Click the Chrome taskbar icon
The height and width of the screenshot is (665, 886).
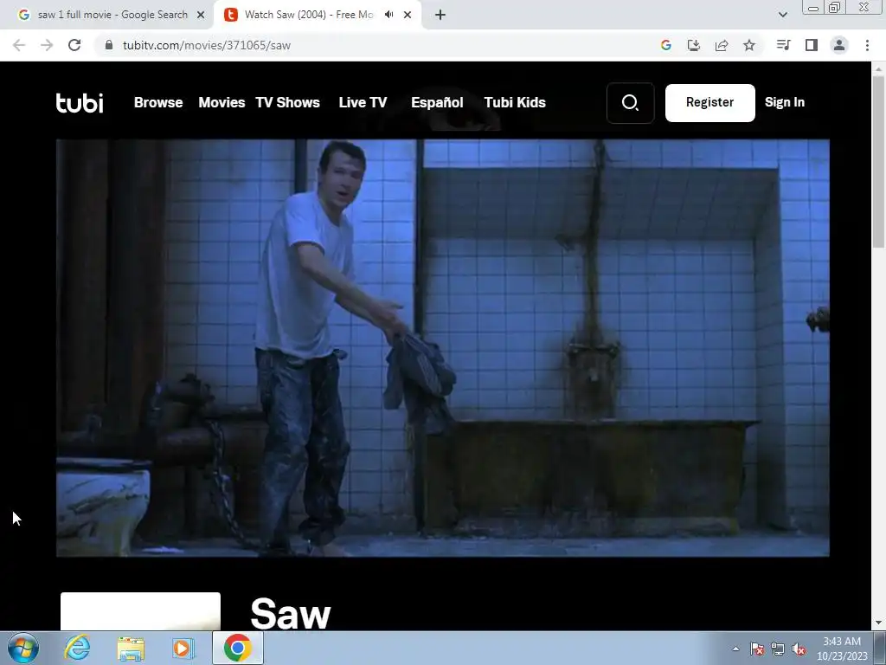click(238, 648)
